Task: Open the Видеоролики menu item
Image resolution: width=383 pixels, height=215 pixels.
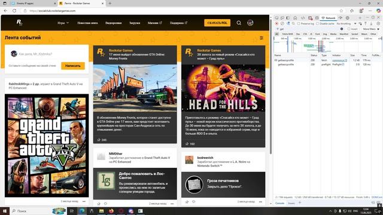Action: click(113, 23)
